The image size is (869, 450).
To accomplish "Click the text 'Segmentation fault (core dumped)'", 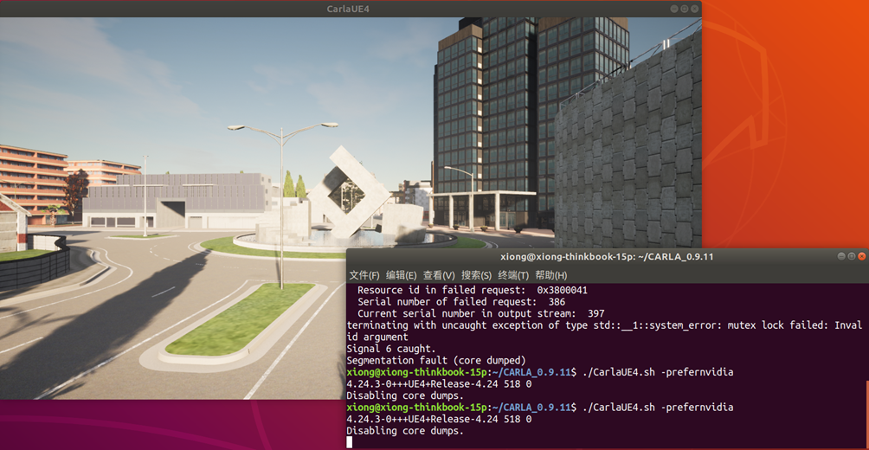I will coord(436,360).
